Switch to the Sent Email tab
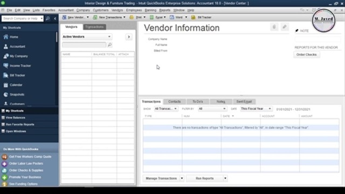The image size is (345, 194). [244, 102]
